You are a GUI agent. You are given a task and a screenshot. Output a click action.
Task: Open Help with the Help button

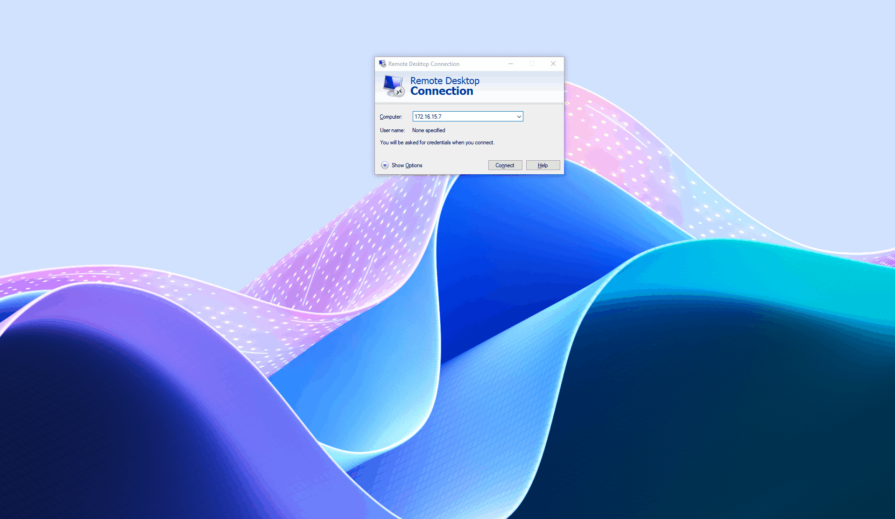pos(543,165)
